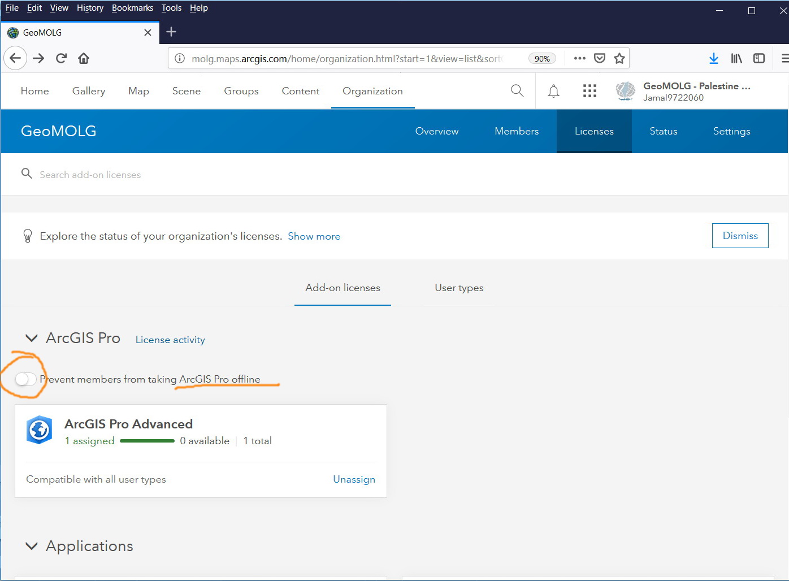789x581 pixels.
Task: Click the GeoMOLG organization title
Action: (59, 131)
